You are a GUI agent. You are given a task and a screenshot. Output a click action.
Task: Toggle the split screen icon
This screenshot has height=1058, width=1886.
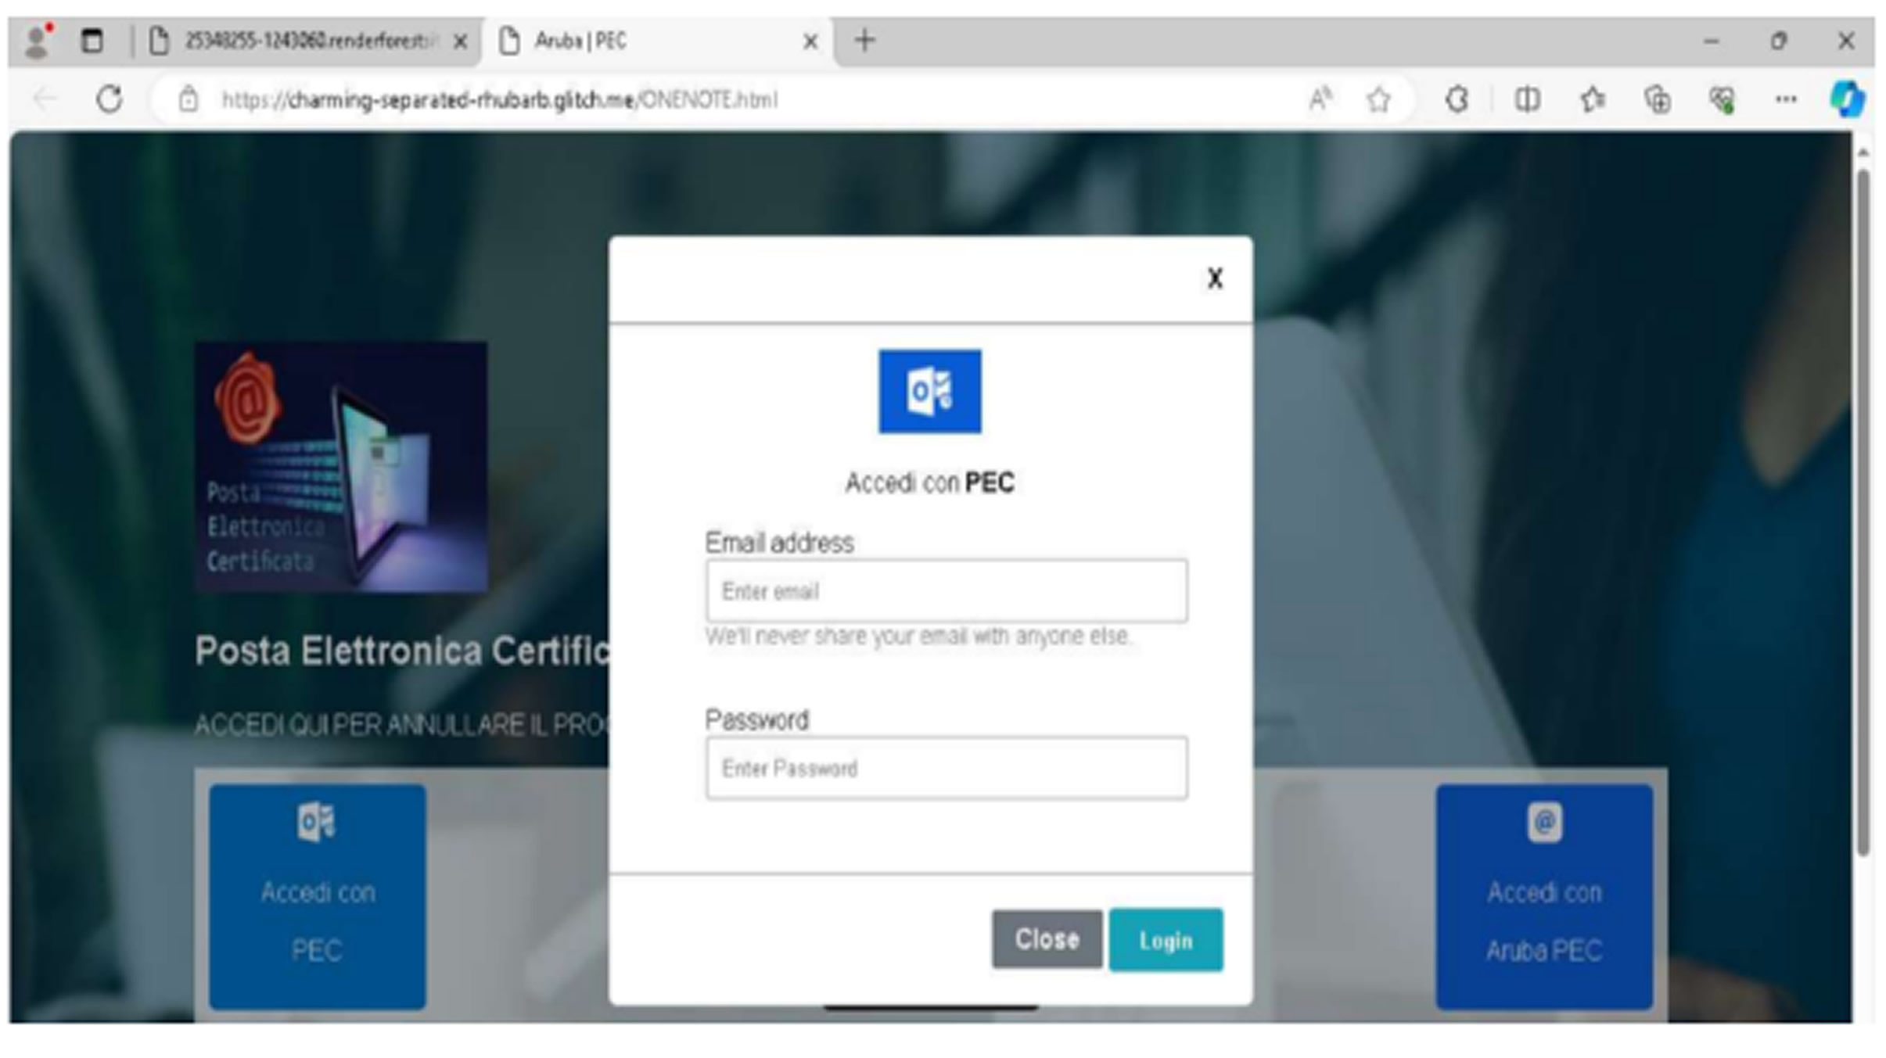pyautogui.click(x=1527, y=99)
